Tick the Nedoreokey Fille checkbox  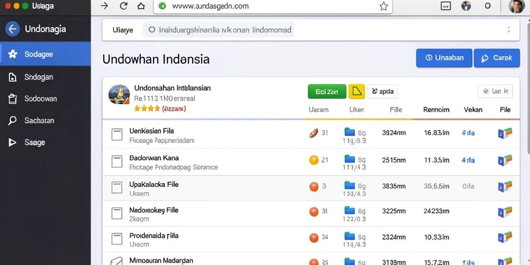[117, 213]
